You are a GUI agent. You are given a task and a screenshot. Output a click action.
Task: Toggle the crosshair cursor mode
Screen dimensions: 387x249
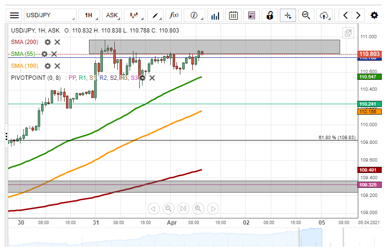(288, 15)
